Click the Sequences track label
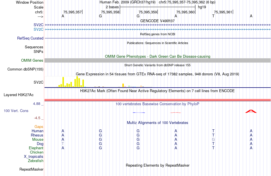 click(34, 47)
